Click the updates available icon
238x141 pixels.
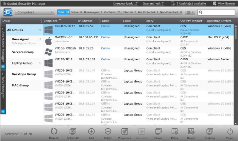point(173,3)
